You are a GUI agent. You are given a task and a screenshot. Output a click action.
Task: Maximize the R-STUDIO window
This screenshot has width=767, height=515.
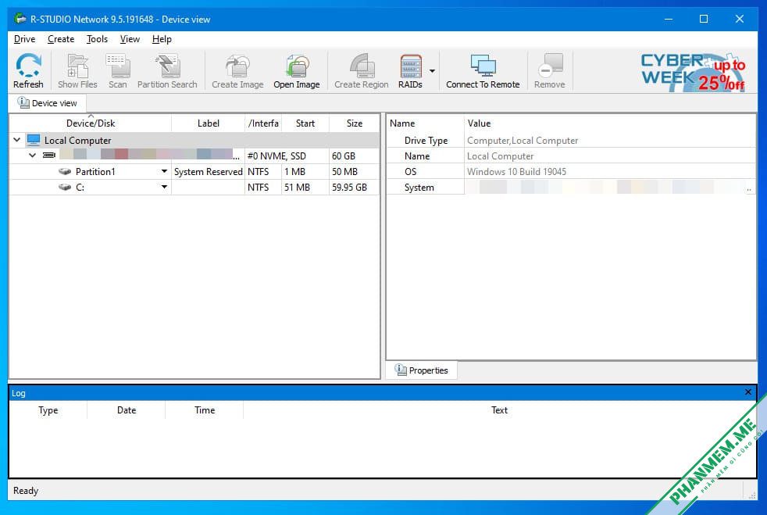click(x=704, y=19)
